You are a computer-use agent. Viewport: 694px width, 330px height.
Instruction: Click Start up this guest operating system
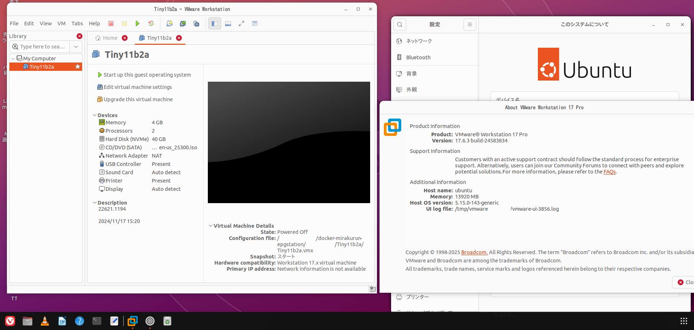(x=144, y=75)
